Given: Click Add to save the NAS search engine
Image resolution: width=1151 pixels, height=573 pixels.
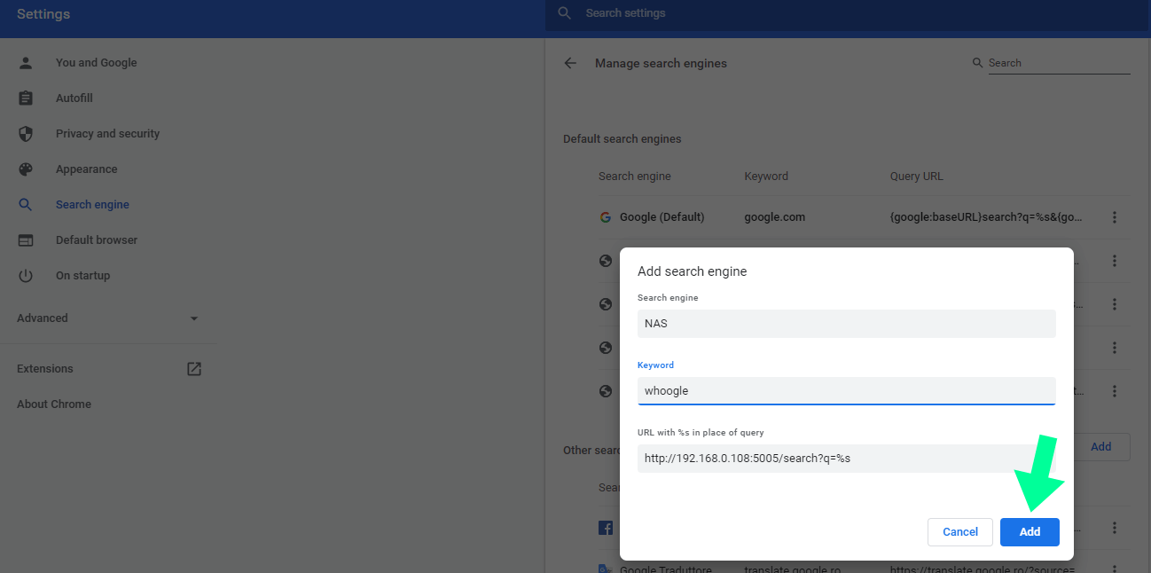Looking at the screenshot, I should (1029, 531).
